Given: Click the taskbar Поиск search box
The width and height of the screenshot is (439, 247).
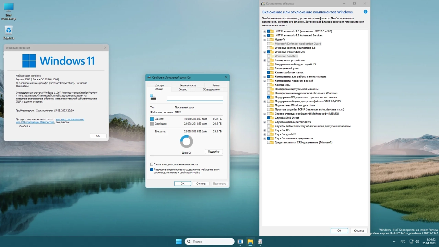Looking at the screenshot, I should [x=210, y=242].
